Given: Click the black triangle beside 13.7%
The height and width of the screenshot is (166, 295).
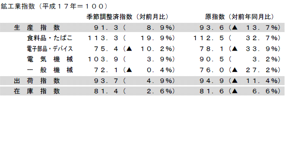Looking at the screenshot, I should point(235,28).
